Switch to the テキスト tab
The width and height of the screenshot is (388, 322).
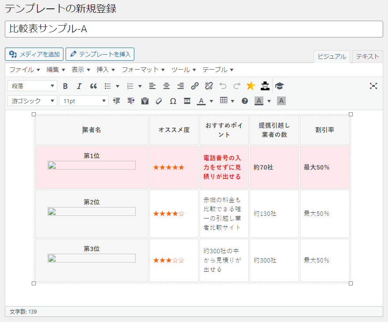(367, 56)
